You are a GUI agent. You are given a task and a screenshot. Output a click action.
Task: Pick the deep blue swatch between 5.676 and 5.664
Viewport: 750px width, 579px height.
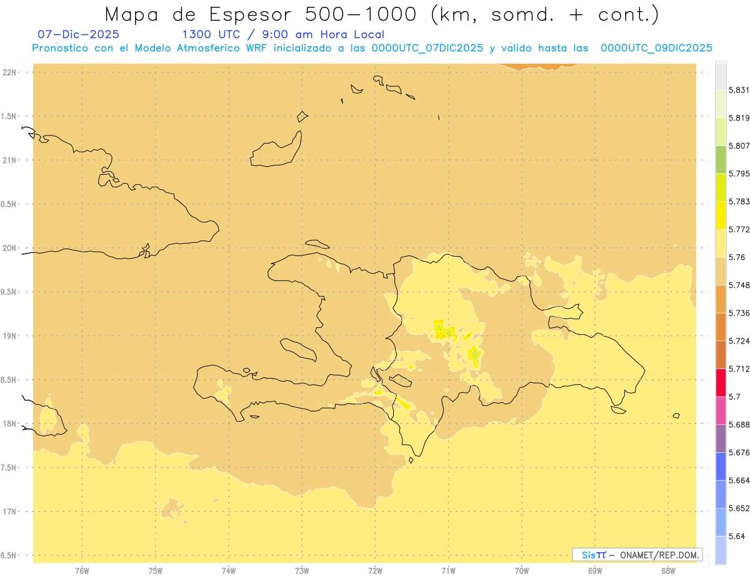tap(721, 466)
